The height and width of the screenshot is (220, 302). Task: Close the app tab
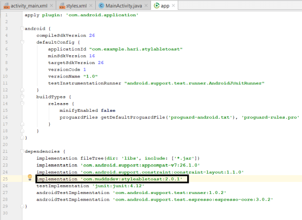pos(173,6)
